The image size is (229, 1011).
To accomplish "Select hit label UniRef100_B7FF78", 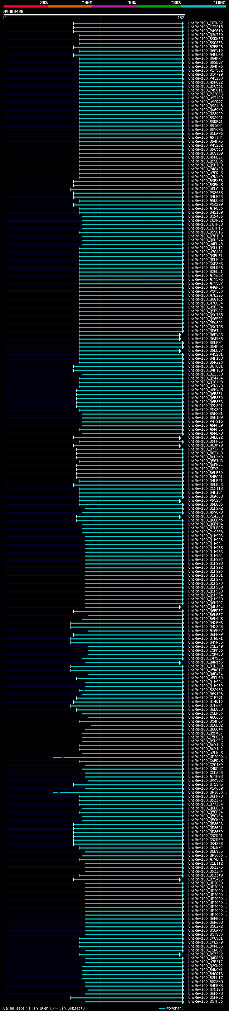I will (205, 47).
